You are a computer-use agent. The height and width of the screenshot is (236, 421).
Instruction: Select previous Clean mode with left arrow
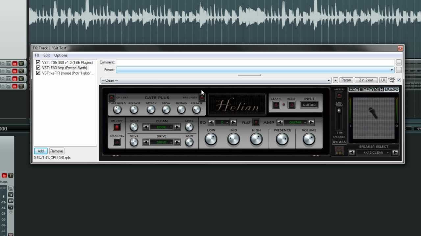(146, 127)
